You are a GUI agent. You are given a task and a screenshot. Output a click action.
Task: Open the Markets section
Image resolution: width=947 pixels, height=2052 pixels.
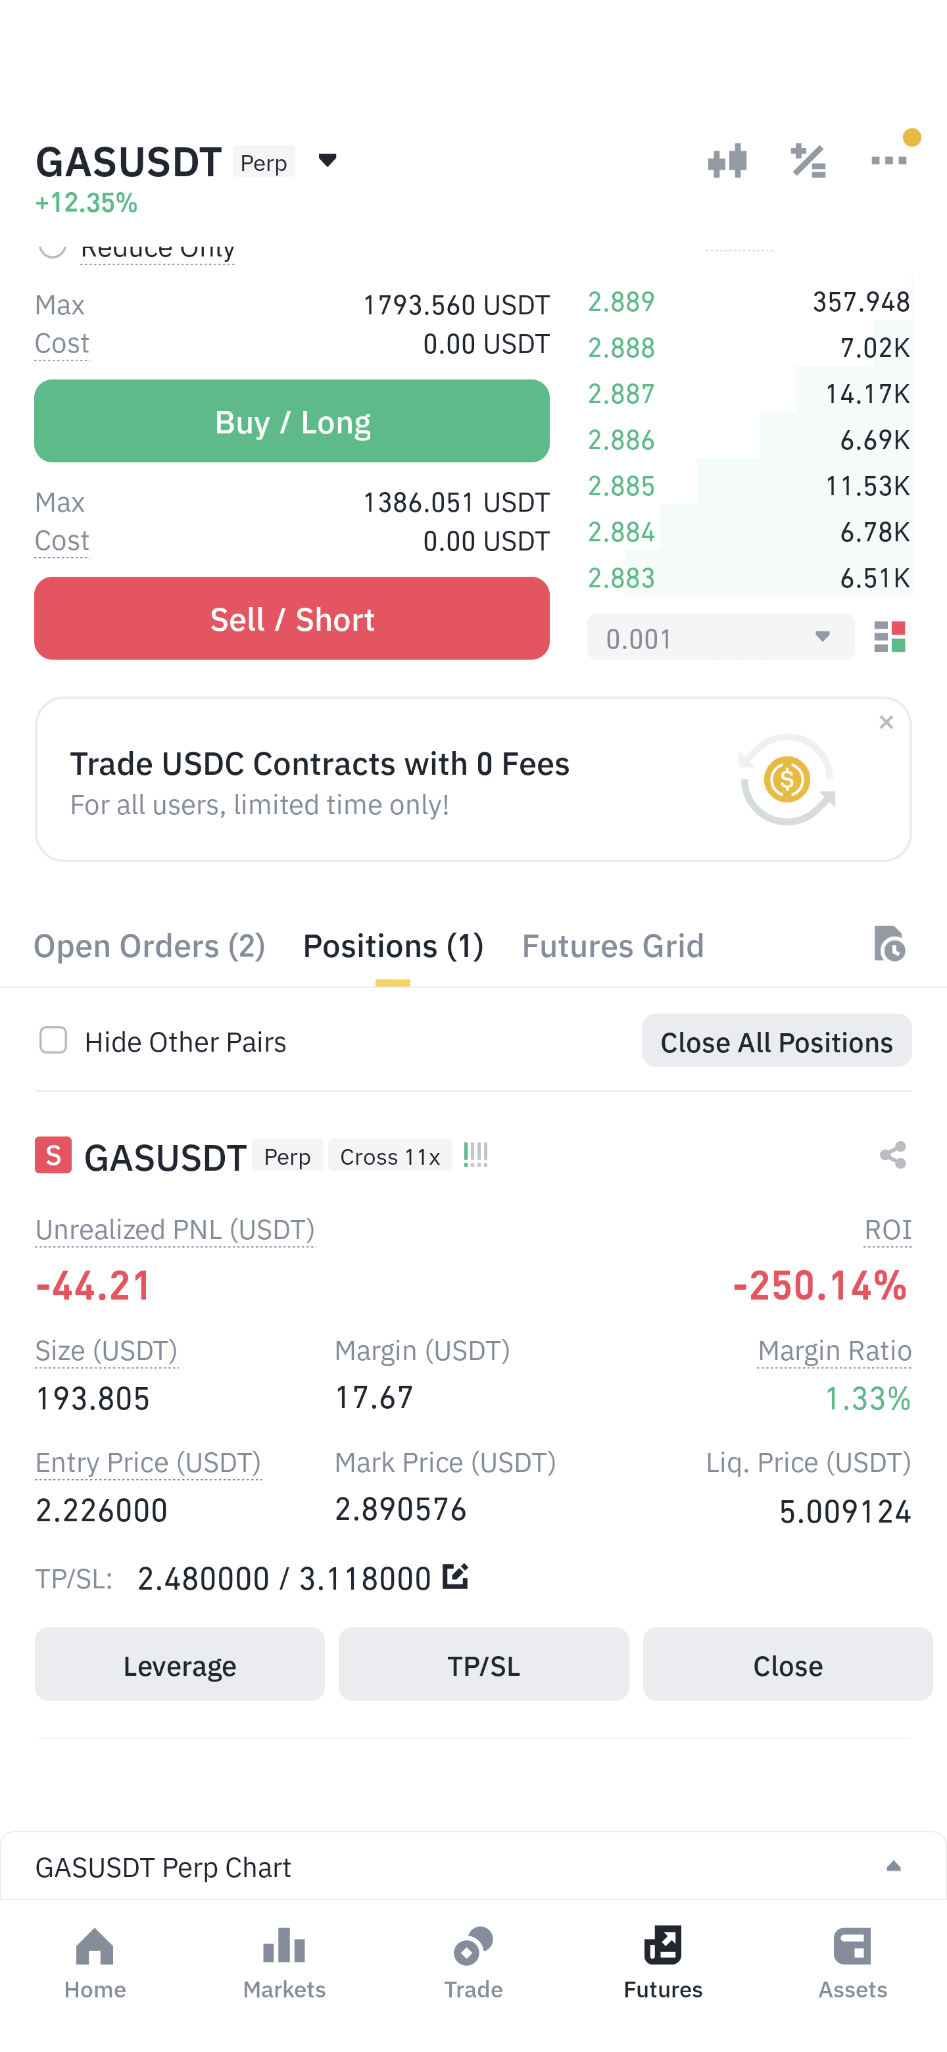pos(284,1964)
